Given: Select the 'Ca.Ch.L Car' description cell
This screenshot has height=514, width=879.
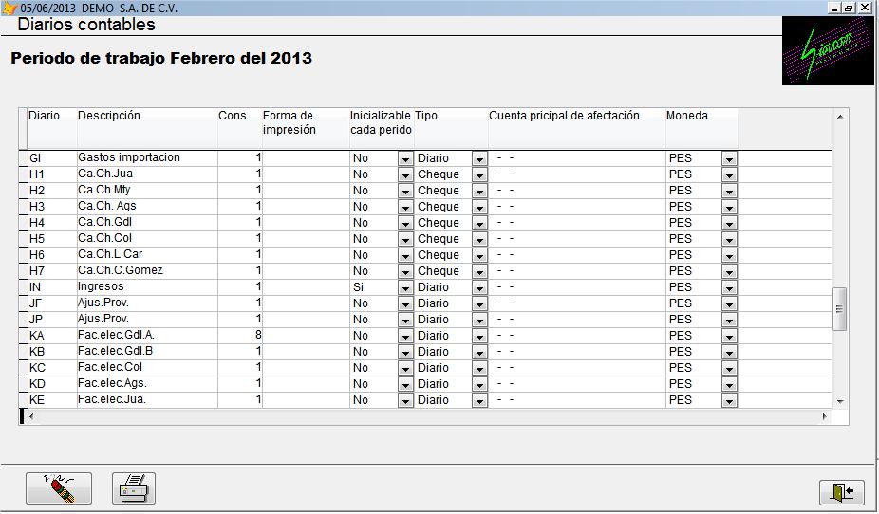Looking at the screenshot, I should pos(147,255).
